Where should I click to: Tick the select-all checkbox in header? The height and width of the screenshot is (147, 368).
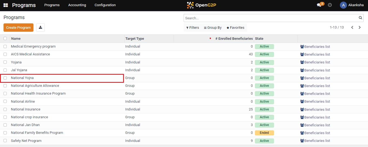tap(5, 38)
